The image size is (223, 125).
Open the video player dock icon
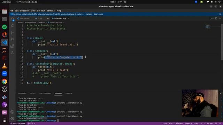coord(5,112)
